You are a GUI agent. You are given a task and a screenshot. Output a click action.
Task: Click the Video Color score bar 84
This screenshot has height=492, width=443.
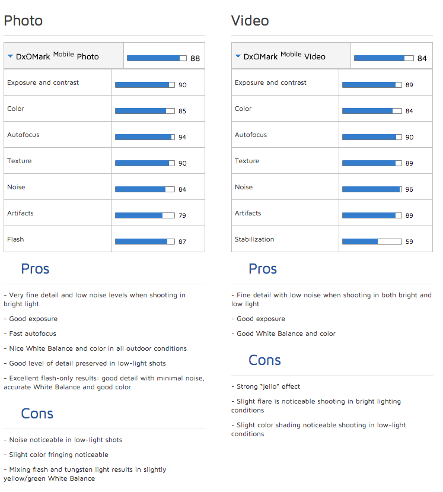[x=372, y=111]
